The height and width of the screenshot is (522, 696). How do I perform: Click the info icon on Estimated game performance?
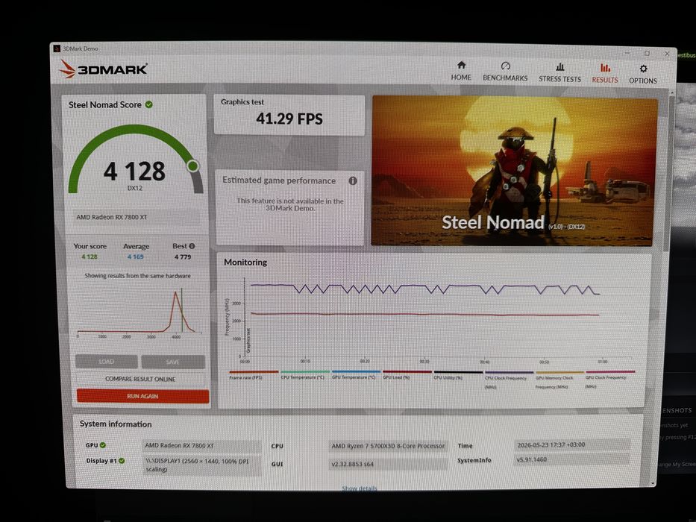pyautogui.click(x=353, y=180)
